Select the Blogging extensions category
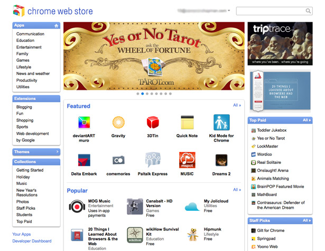The height and width of the screenshot is (251, 325). [24, 107]
